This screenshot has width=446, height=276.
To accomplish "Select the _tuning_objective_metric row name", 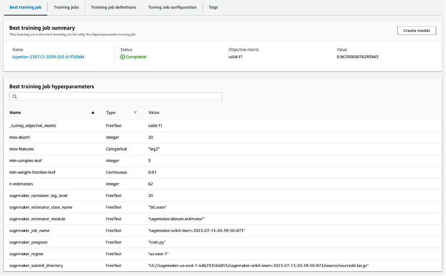I will (32, 126).
